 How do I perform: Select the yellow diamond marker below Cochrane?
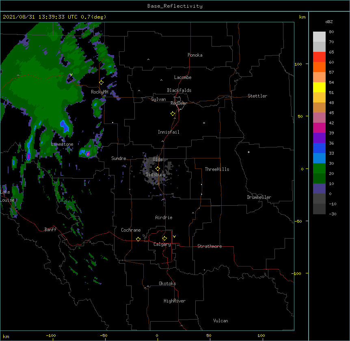point(138,239)
